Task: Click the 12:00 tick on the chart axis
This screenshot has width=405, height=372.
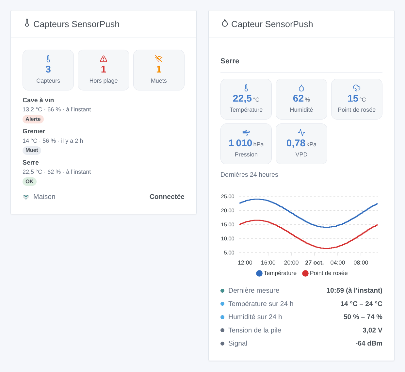Action: 245,263
